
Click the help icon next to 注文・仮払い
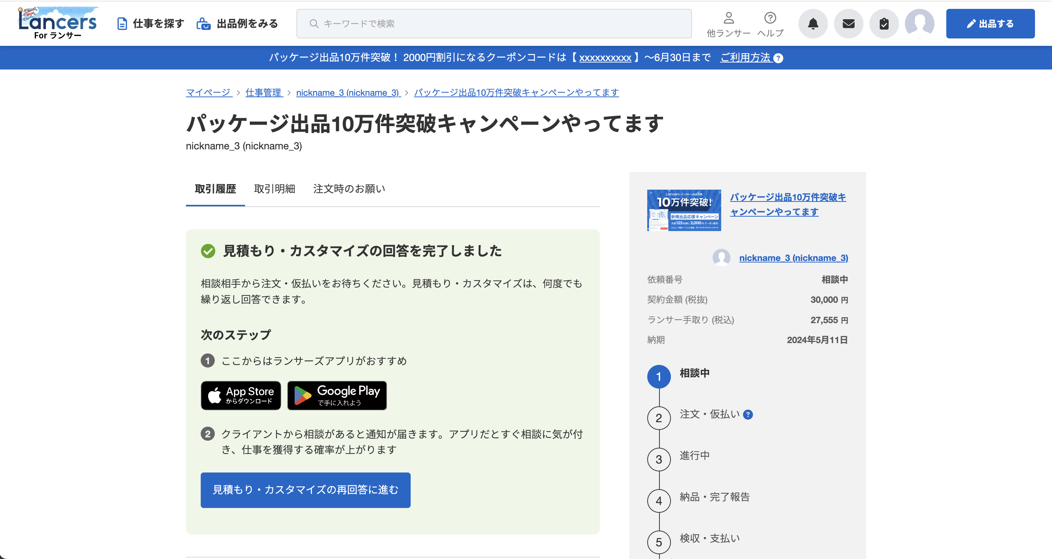(748, 415)
